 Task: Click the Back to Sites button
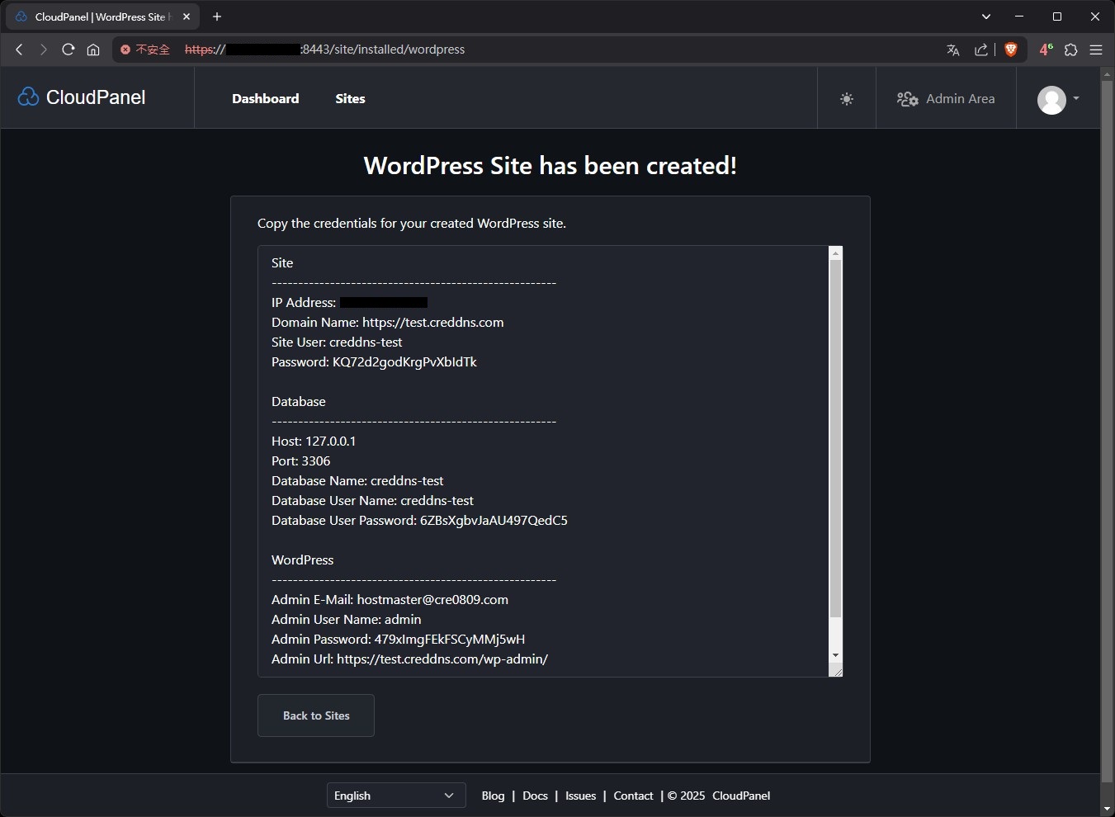pyautogui.click(x=316, y=715)
